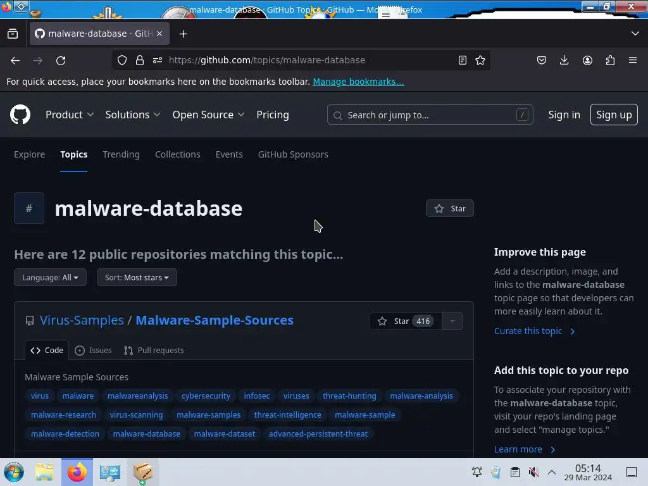Open site permissions icon in address bar

[x=158, y=60]
